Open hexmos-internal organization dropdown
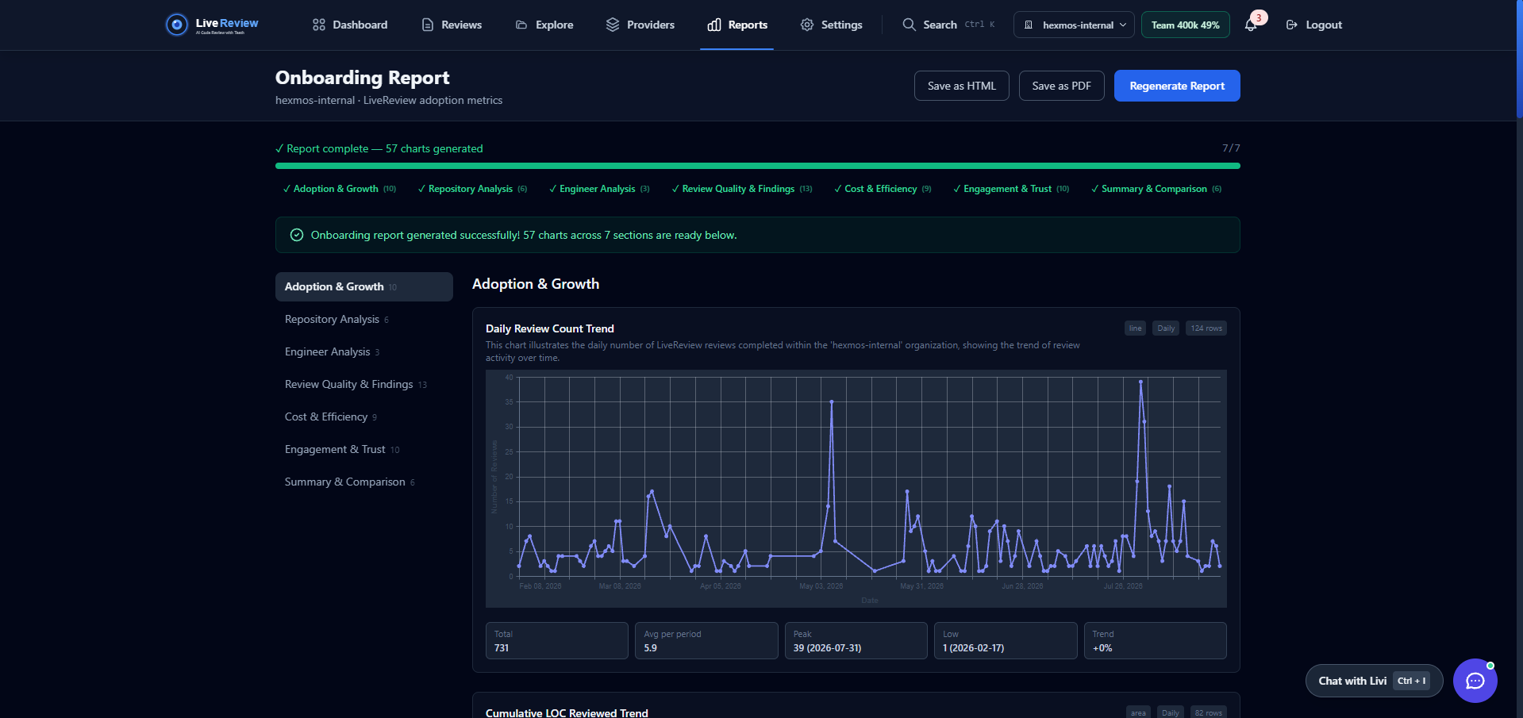The height and width of the screenshot is (718, 1523). click(x=1074, y=25)
